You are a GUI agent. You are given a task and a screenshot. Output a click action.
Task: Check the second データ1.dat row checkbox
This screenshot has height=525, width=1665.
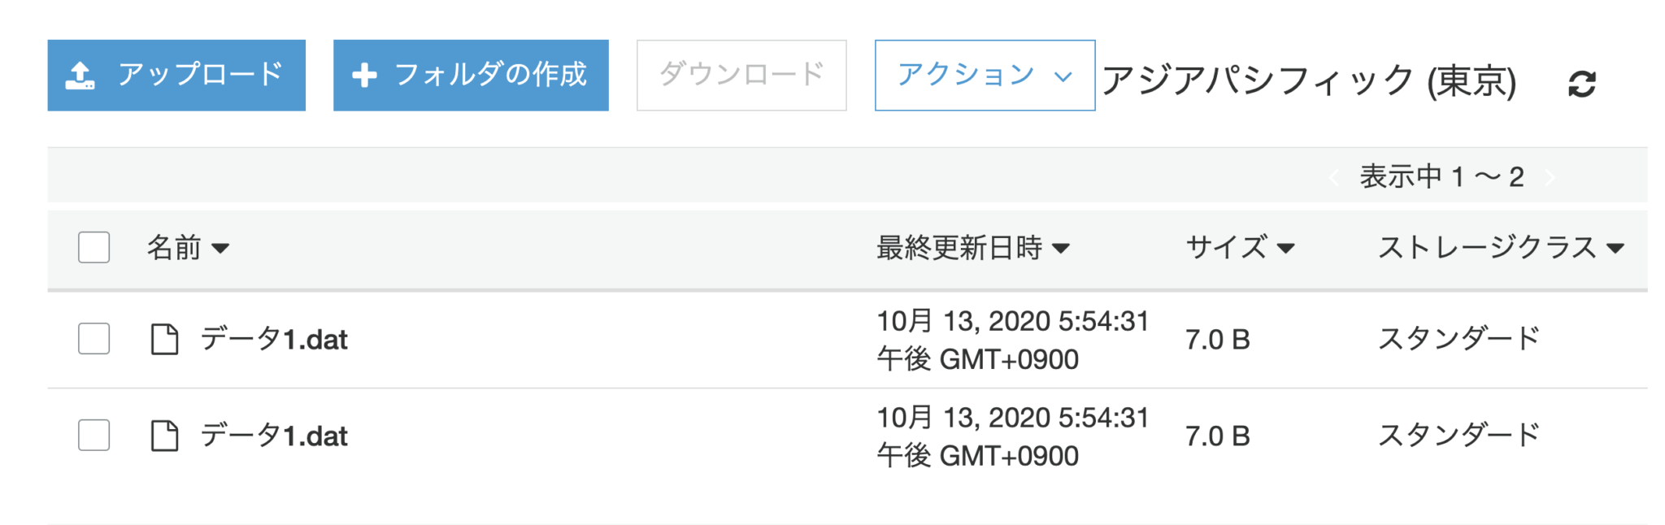[93, 436]
